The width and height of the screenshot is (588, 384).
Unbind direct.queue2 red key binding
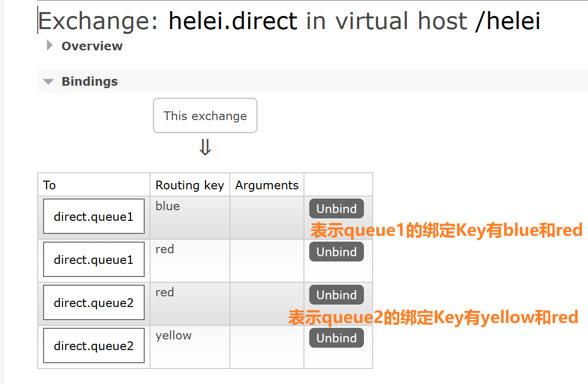[x=336, y=295]
